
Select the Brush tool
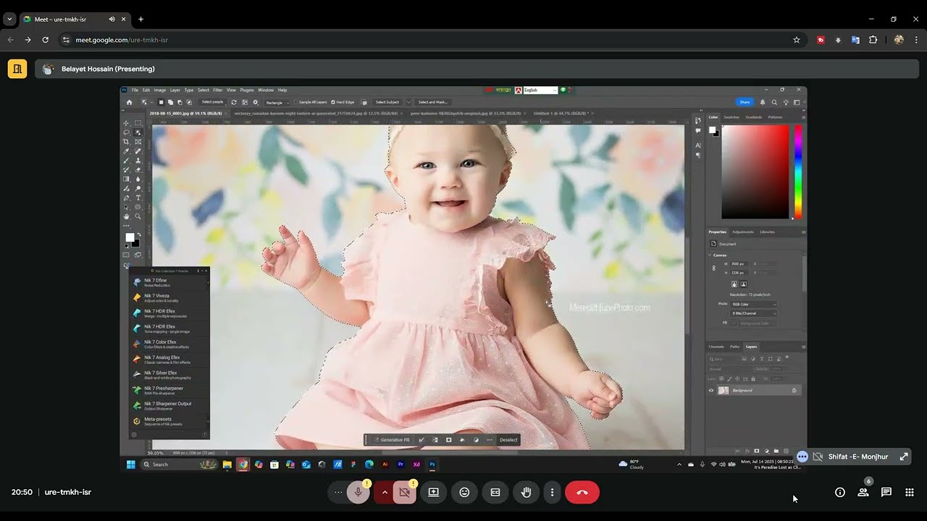click(x=126, y=161)
